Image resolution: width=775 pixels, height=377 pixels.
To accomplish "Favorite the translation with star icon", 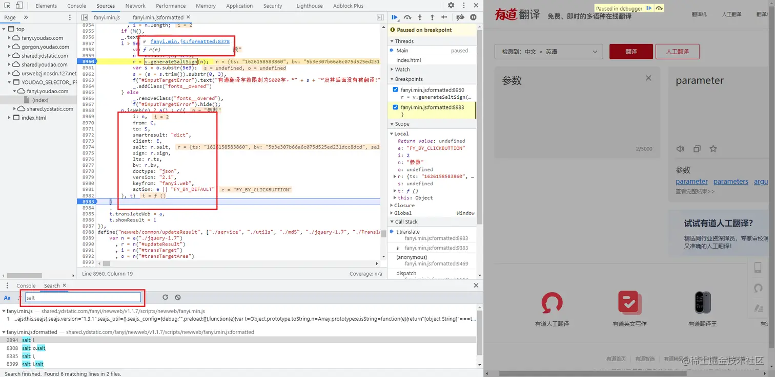I will click(713, 149).
